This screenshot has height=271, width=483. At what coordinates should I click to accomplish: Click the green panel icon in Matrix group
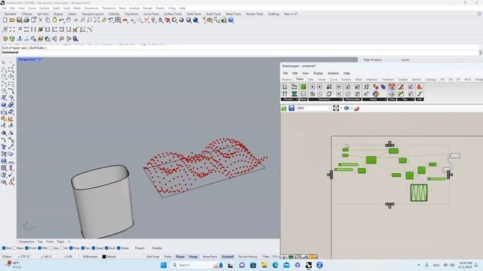303,87
